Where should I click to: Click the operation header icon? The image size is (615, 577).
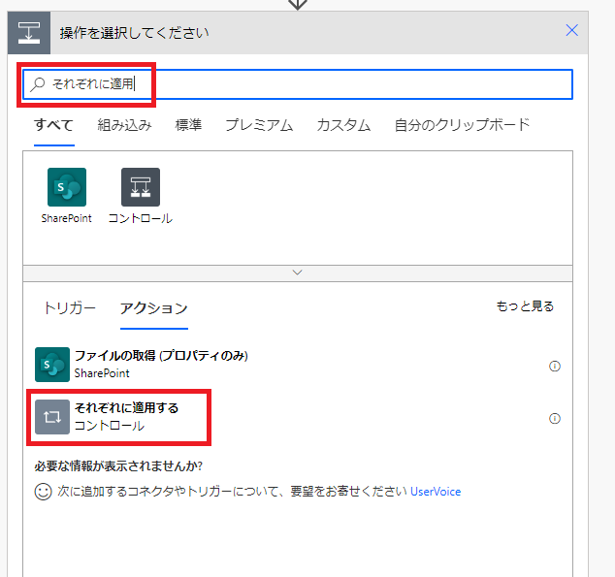click(29, 32)
